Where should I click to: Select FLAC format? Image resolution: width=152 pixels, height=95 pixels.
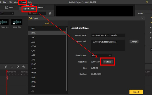click(47, 64)
